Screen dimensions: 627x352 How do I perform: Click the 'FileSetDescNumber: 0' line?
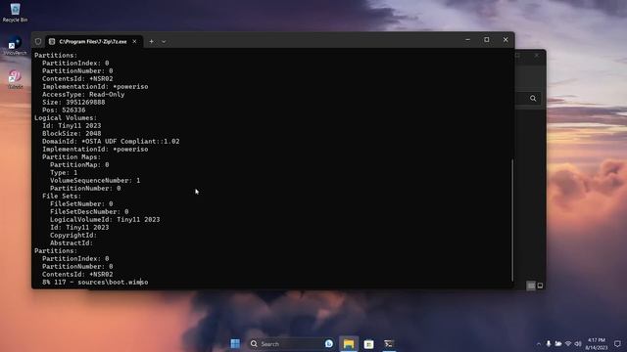pos(89,211)
